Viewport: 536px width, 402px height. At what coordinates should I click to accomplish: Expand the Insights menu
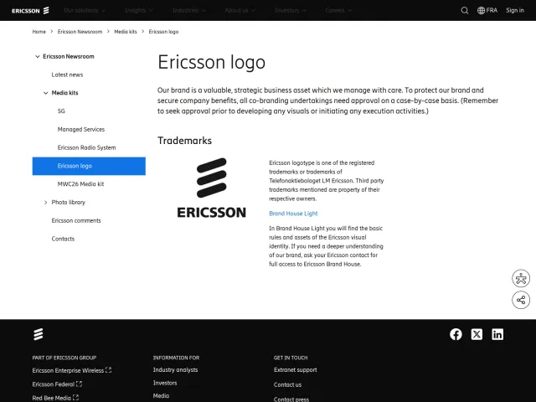[x=139, y=11]
